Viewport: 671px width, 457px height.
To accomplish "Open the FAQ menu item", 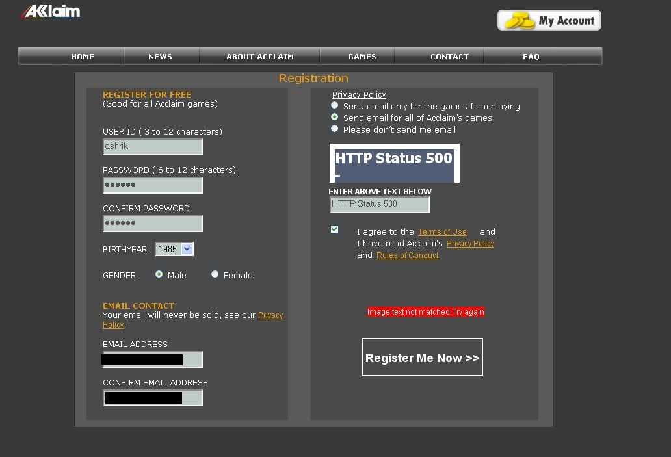I will [531, 57].
